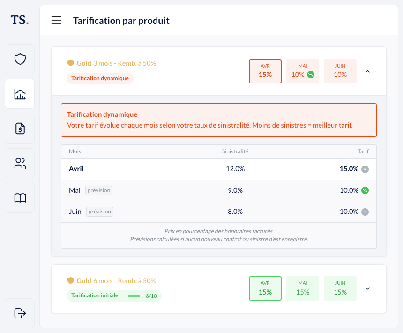Screen dimensions: 403x333
Task: Open the clients (people) icon in sidebar
Action: 19,163
